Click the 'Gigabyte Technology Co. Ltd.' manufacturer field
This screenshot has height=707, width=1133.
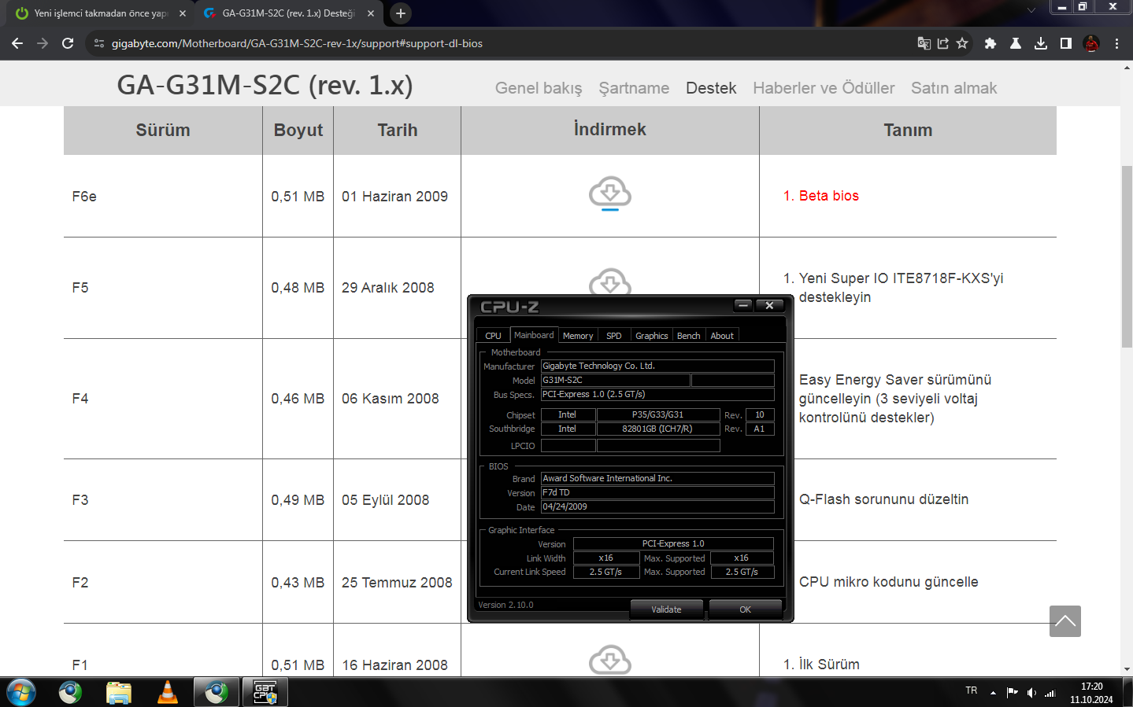coord(657,366)
